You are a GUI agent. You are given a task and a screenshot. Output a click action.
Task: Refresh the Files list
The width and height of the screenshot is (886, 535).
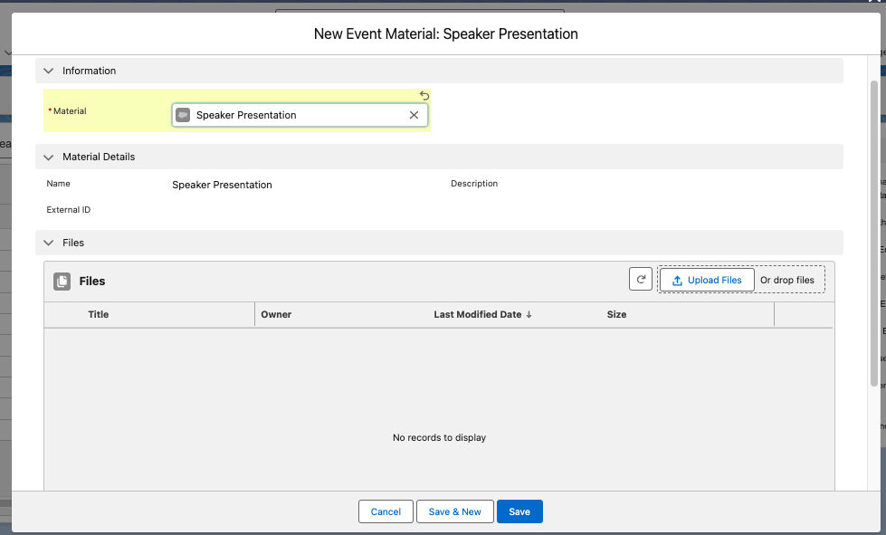641,280
